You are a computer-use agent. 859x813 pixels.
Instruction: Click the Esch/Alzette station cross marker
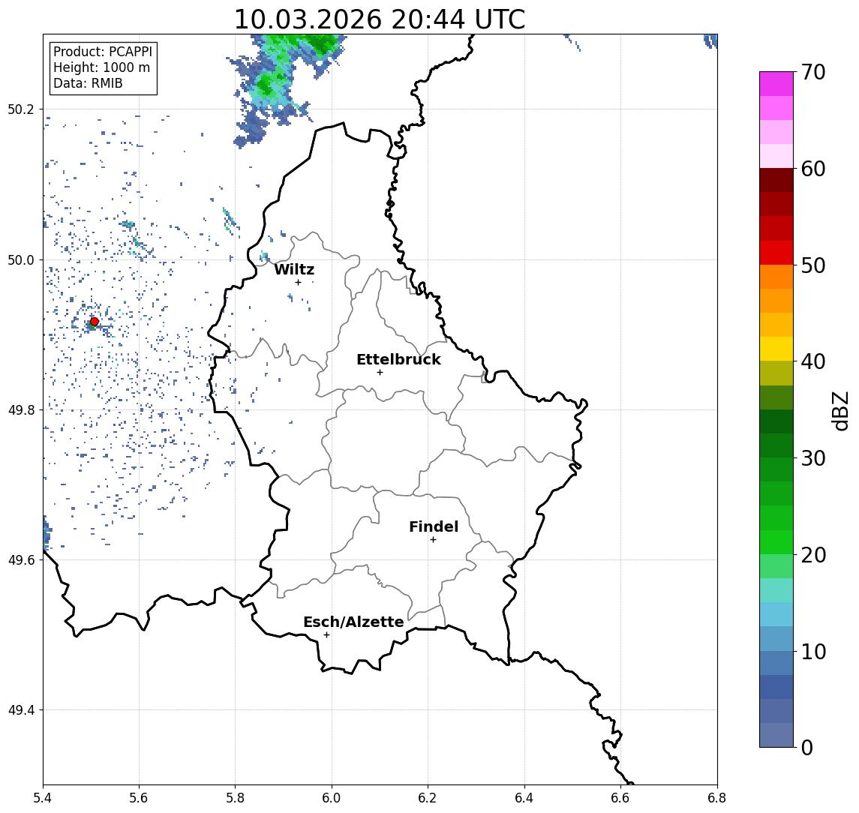(326, 635)
